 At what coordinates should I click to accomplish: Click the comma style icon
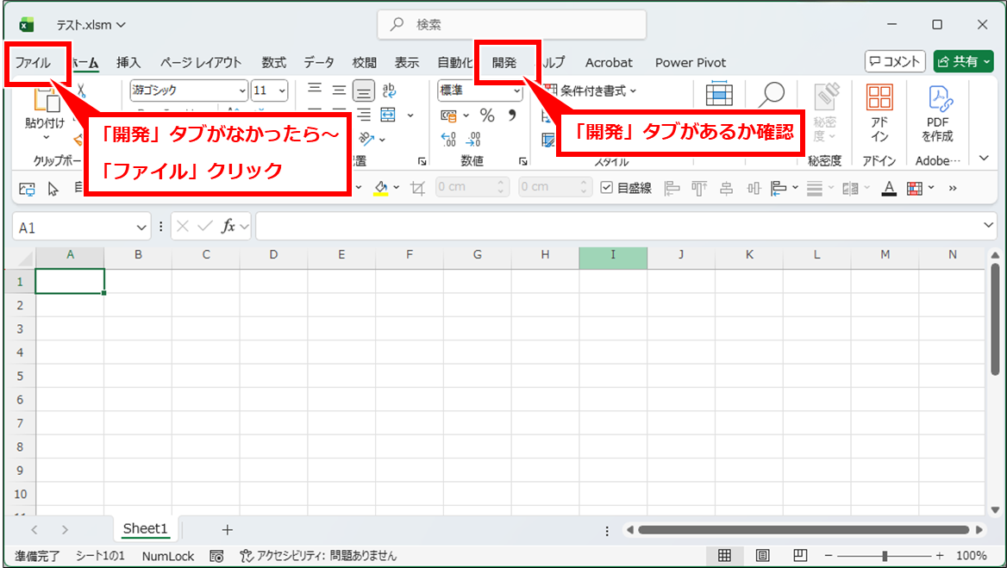[512, 115]
